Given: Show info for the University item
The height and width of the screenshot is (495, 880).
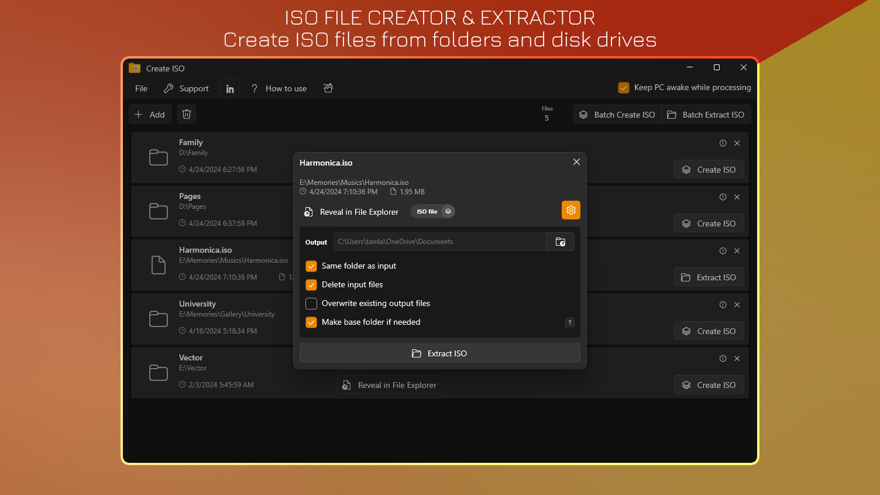Looking at the screenshot, I should [x=723, y=305].
